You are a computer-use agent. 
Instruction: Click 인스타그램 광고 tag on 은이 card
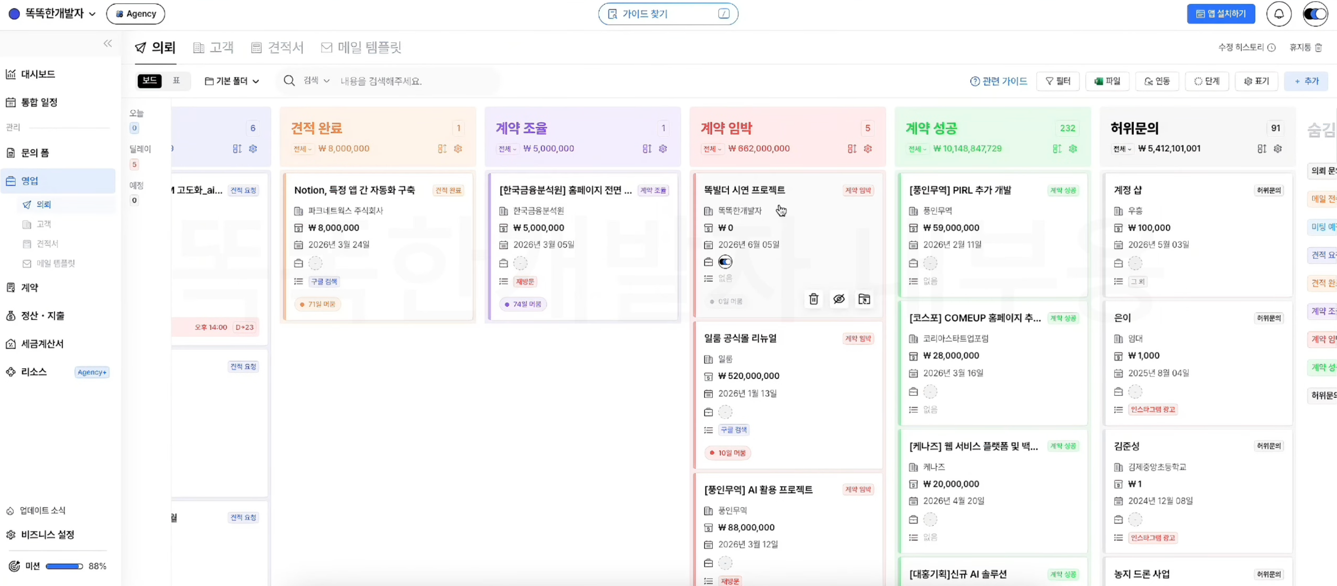[x=1153, y=410]
